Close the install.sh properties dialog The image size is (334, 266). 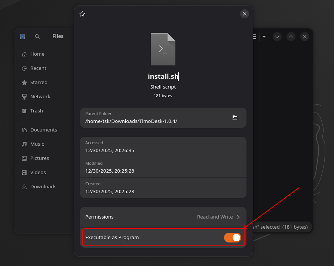(x=245, y=14)
